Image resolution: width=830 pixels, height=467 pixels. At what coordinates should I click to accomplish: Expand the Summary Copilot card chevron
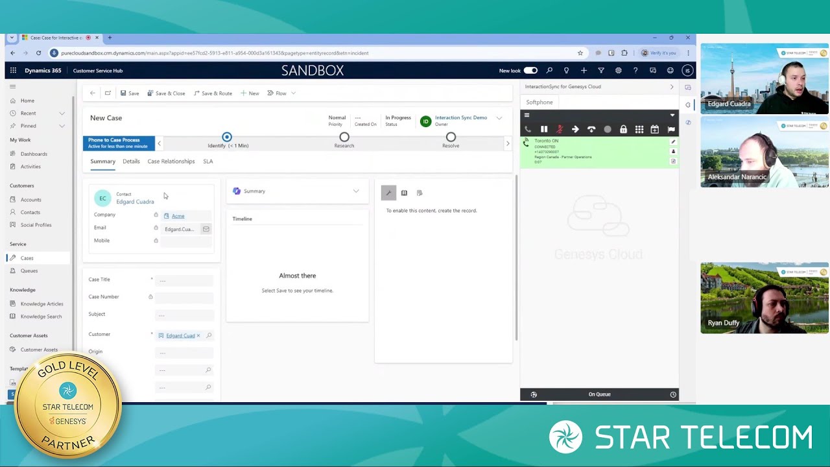tap(355, 191)
